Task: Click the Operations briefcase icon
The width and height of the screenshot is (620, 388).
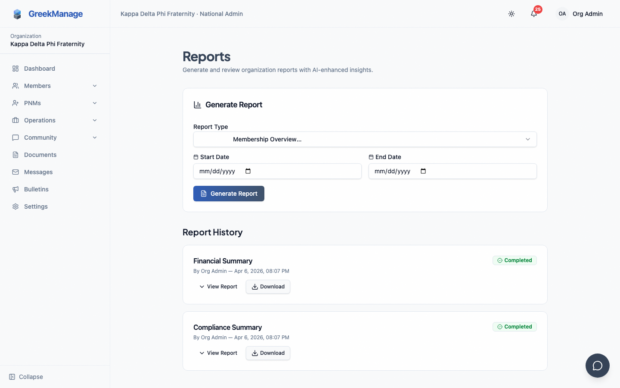Action: [15, 120]
